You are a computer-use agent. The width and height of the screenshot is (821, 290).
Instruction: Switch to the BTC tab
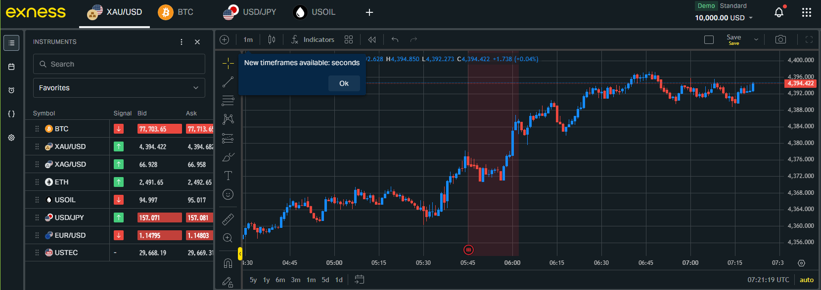[x=176, y=12]
